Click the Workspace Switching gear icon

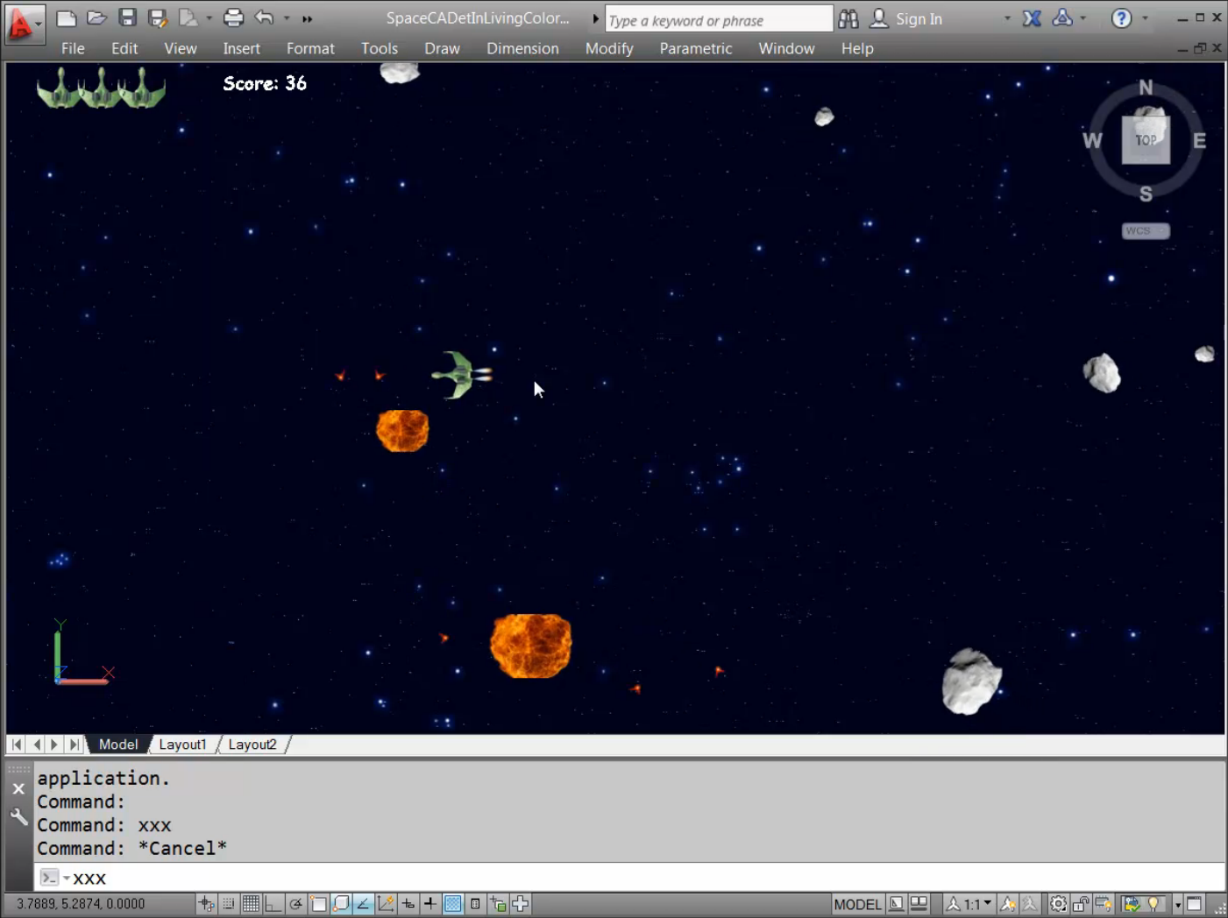pos(1058,904)
